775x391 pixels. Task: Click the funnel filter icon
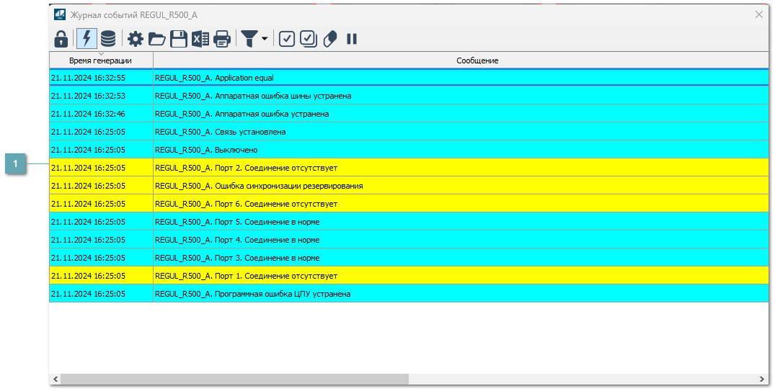249,39
